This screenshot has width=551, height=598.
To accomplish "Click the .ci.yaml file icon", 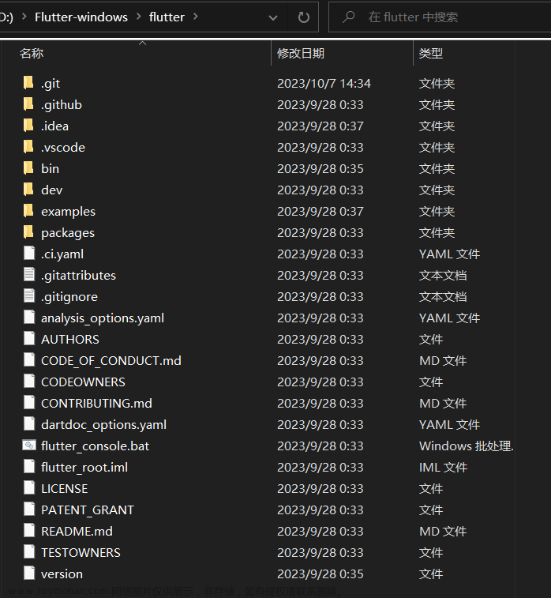I will 29,254.
